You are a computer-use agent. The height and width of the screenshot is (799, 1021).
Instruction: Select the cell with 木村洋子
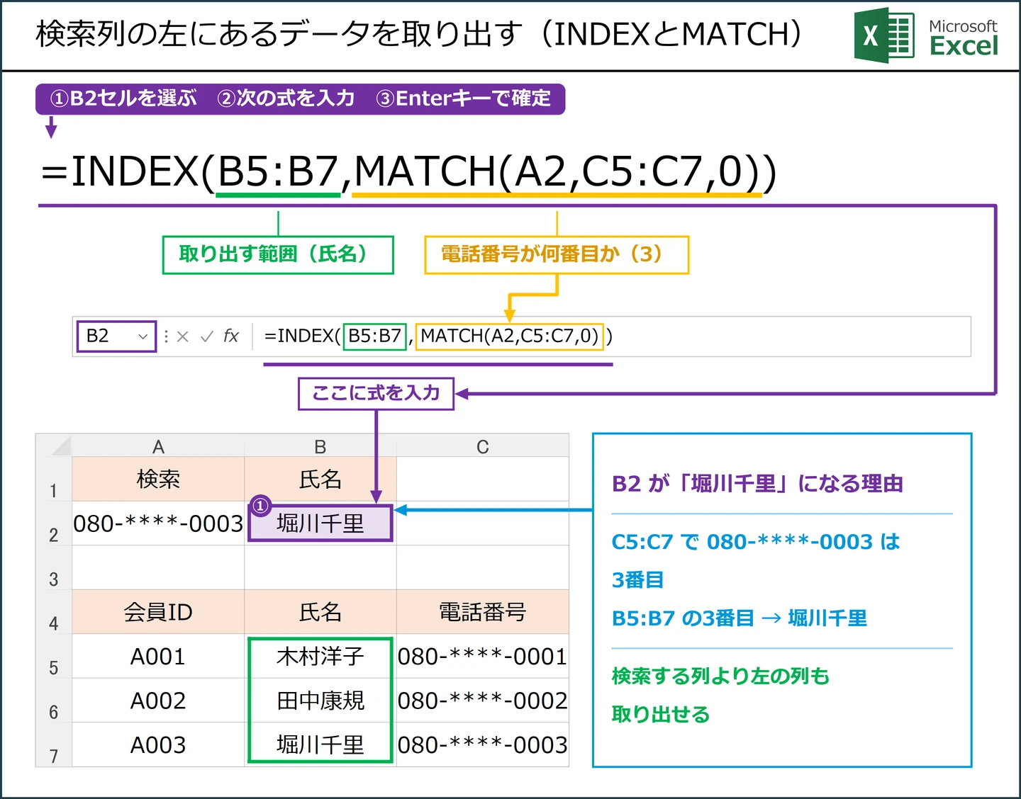pyautogui.click(x=320, y=656)
